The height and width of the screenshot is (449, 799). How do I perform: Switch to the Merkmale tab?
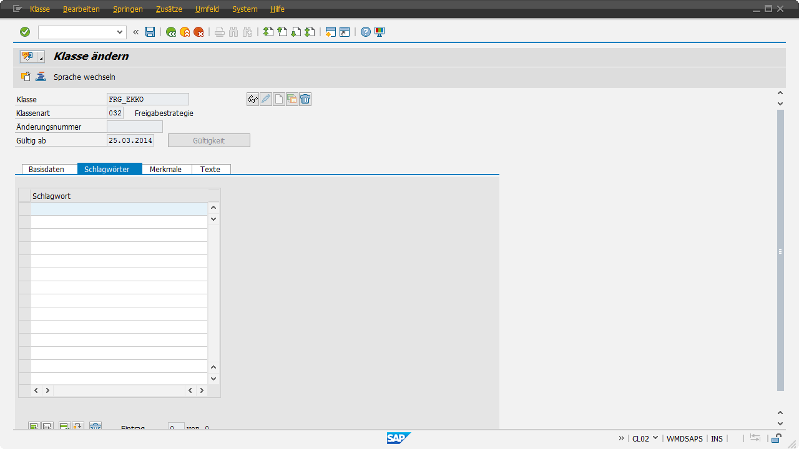point(165,169)
